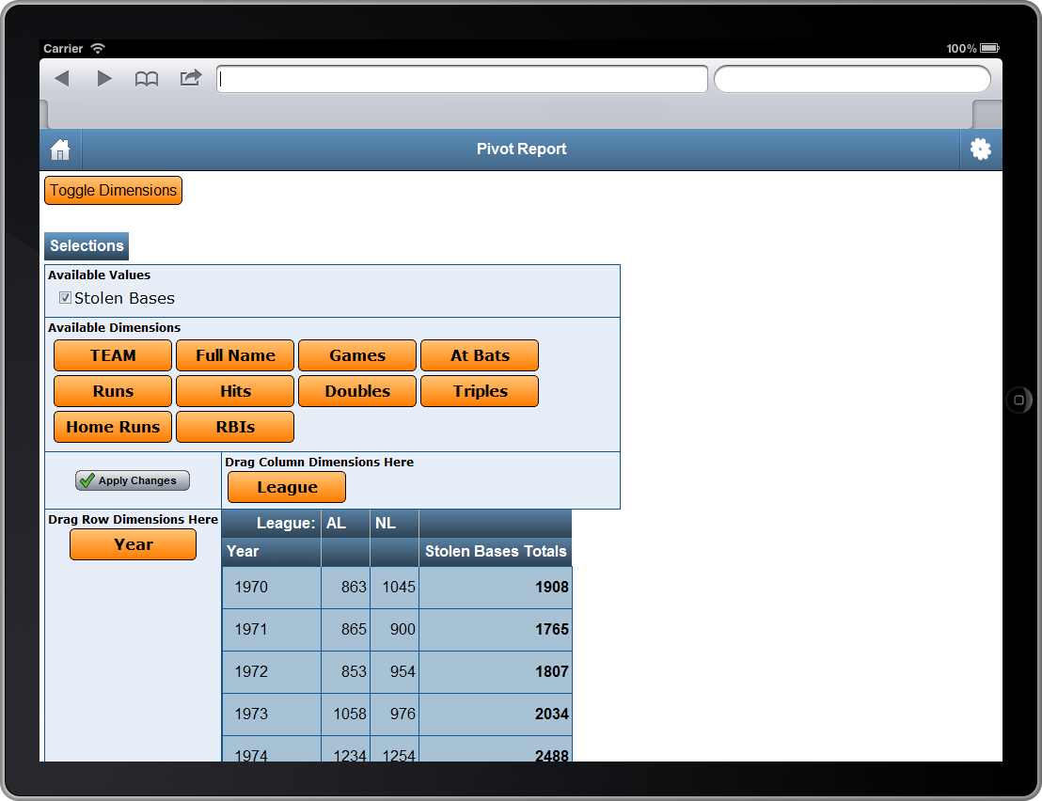
Task: Tap the browser share icon
Action: coord(191,78)
